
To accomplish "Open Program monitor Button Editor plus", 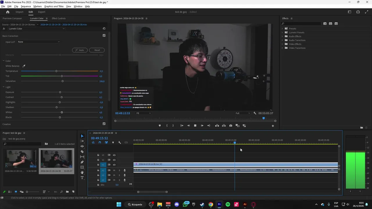I will coord(273,126).
